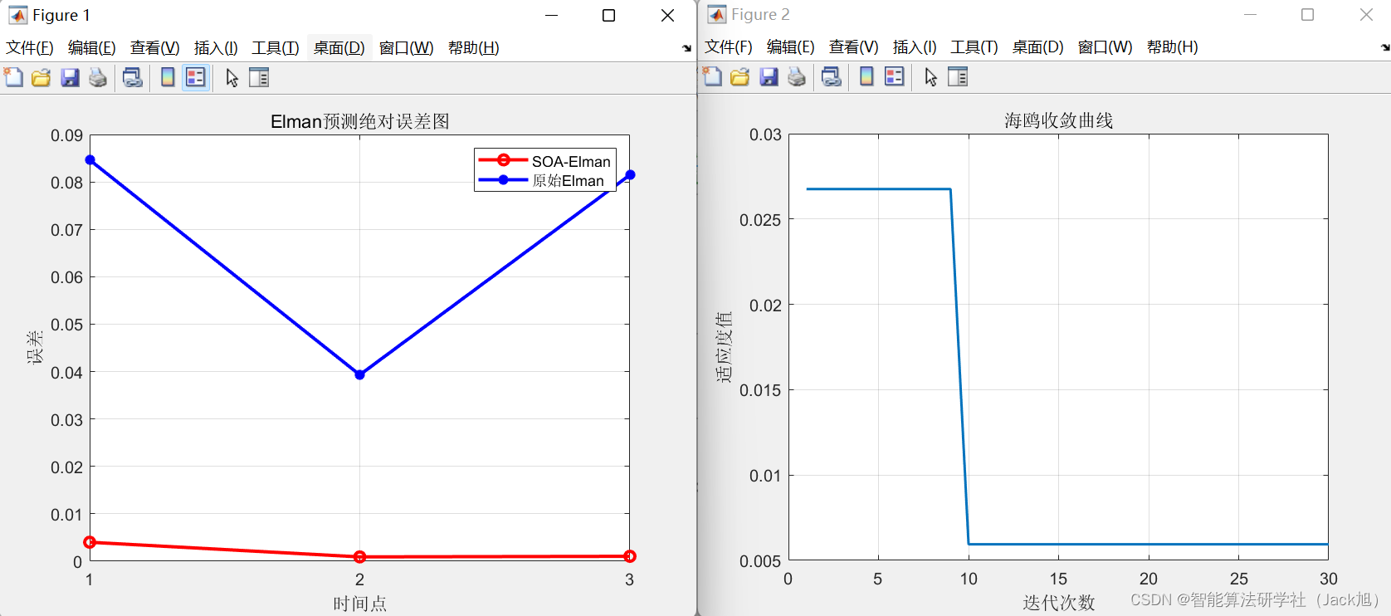
Task: Open 文件(F) menu in Figure 2
Action: tap(729, 47)
